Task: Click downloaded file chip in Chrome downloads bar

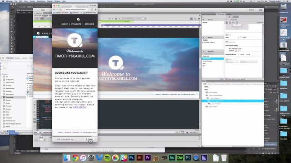Action: [65, 139]
